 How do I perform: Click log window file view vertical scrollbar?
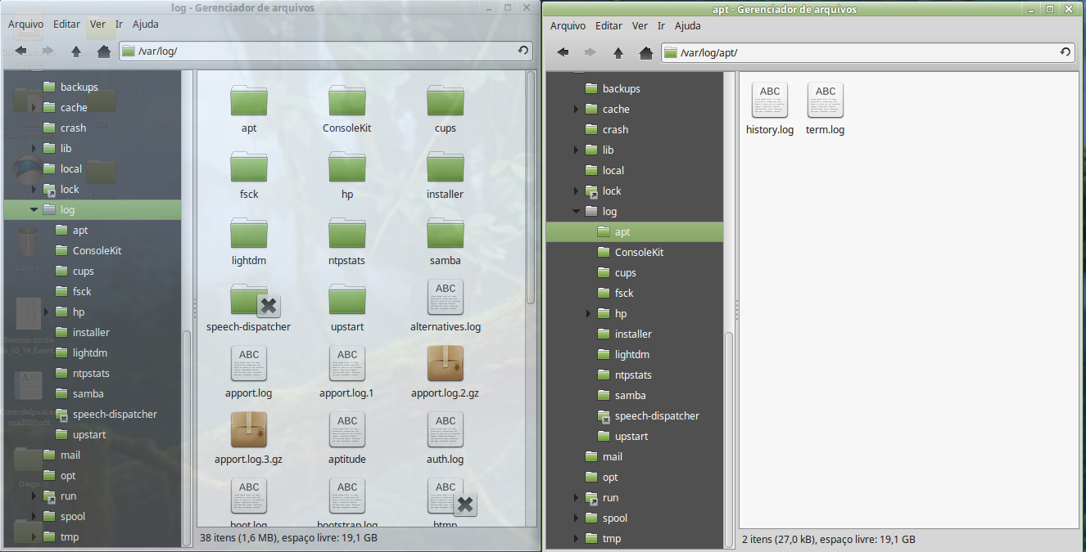(x=531, y=188)
